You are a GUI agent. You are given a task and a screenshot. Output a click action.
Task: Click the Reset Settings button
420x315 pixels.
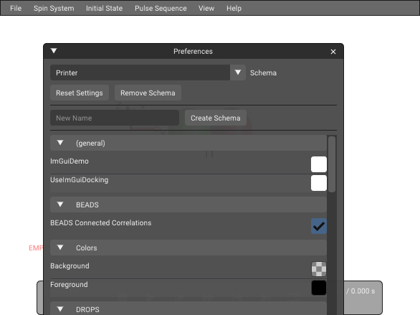(80, 93)
